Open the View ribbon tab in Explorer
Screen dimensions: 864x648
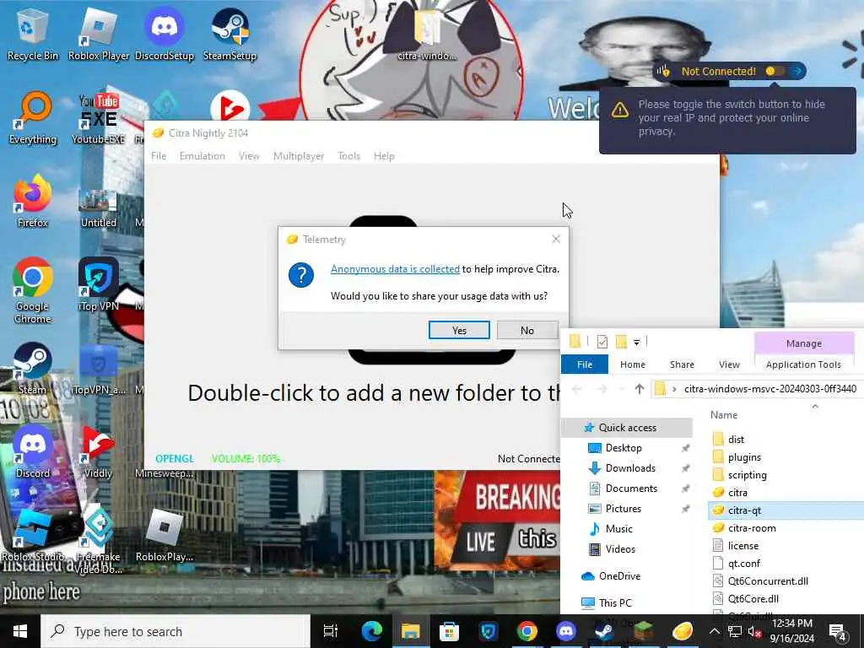pos(729,364)
